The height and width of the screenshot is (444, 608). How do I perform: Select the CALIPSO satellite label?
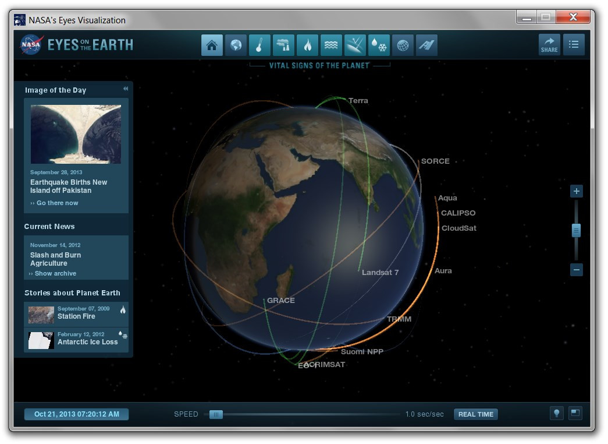(x=458, y=213)
